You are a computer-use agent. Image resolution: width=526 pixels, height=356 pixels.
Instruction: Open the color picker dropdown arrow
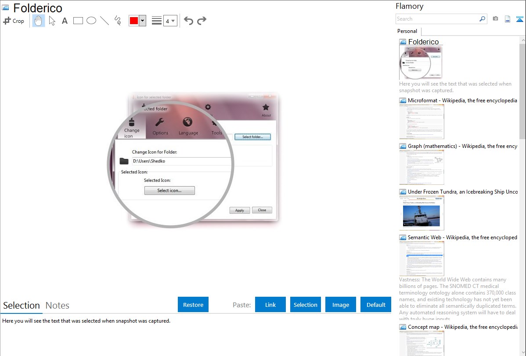[142, 21]
